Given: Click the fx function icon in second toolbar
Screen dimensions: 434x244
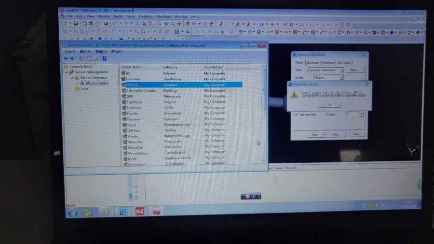Looking at the screenshot, I should point(188,32).
